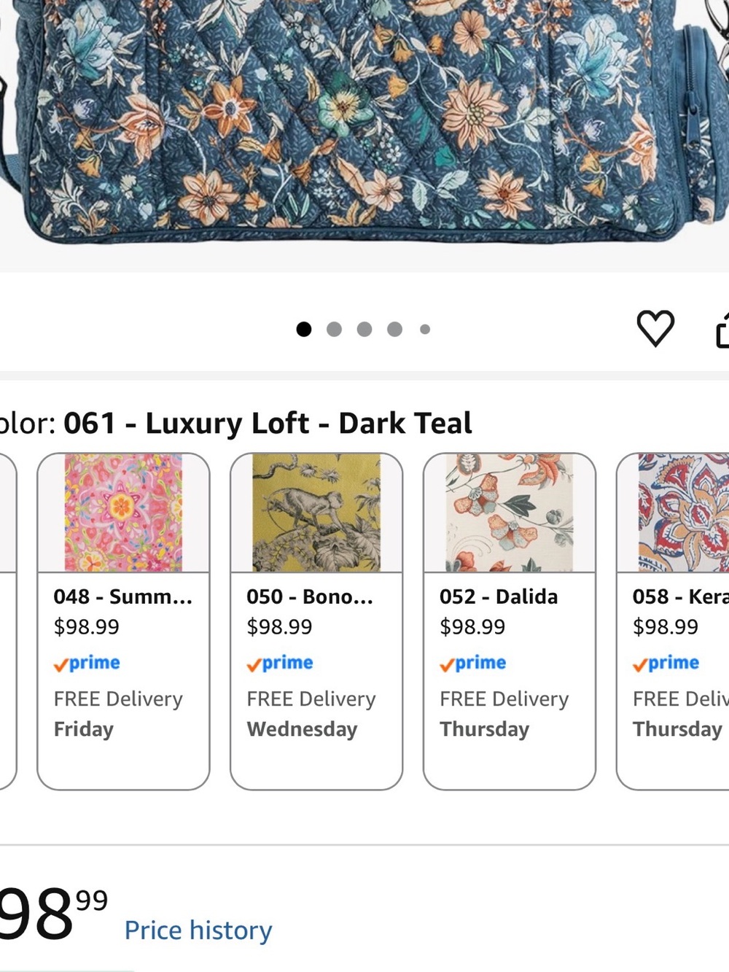Screen dimensions: 729x972
Task: Select the 048 - Summ... color option
Action: pos(123,621)
